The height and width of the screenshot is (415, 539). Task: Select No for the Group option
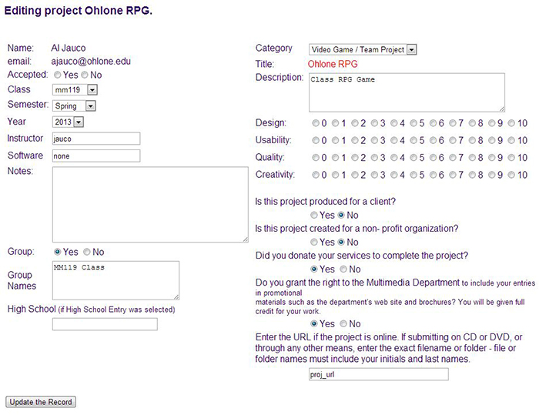coord(87,253)
